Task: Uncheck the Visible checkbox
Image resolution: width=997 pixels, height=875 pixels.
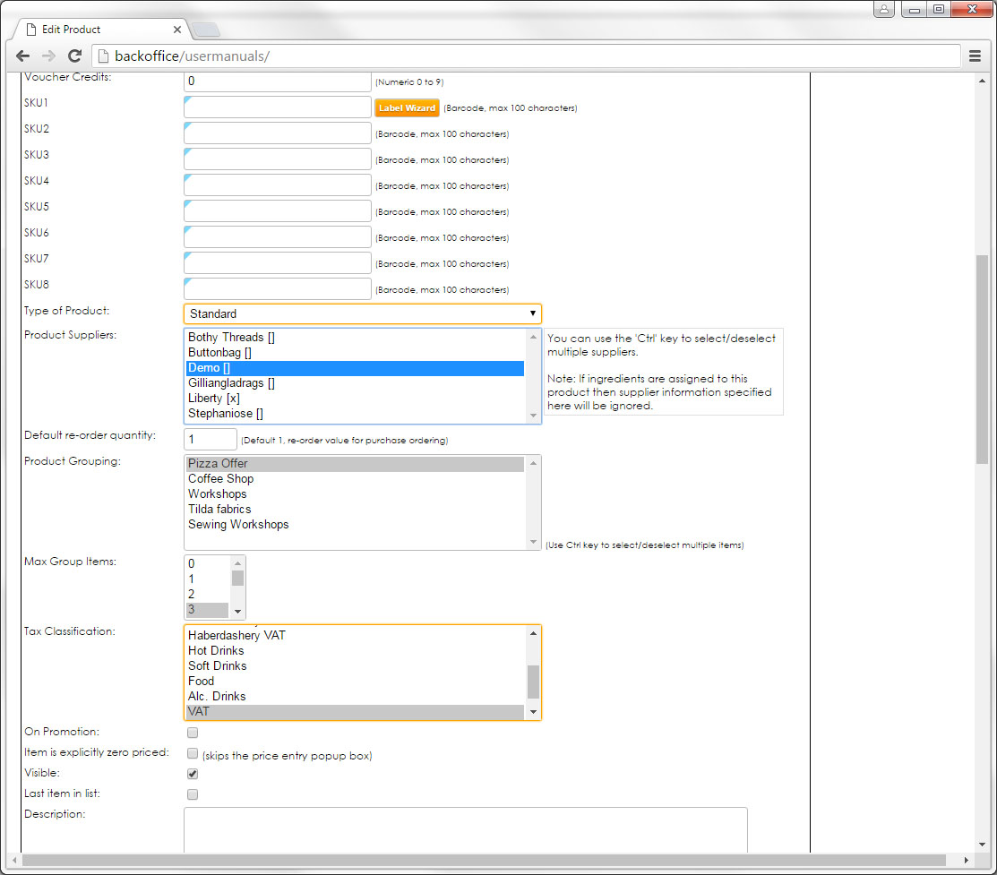Action: (x=193, y=774)
